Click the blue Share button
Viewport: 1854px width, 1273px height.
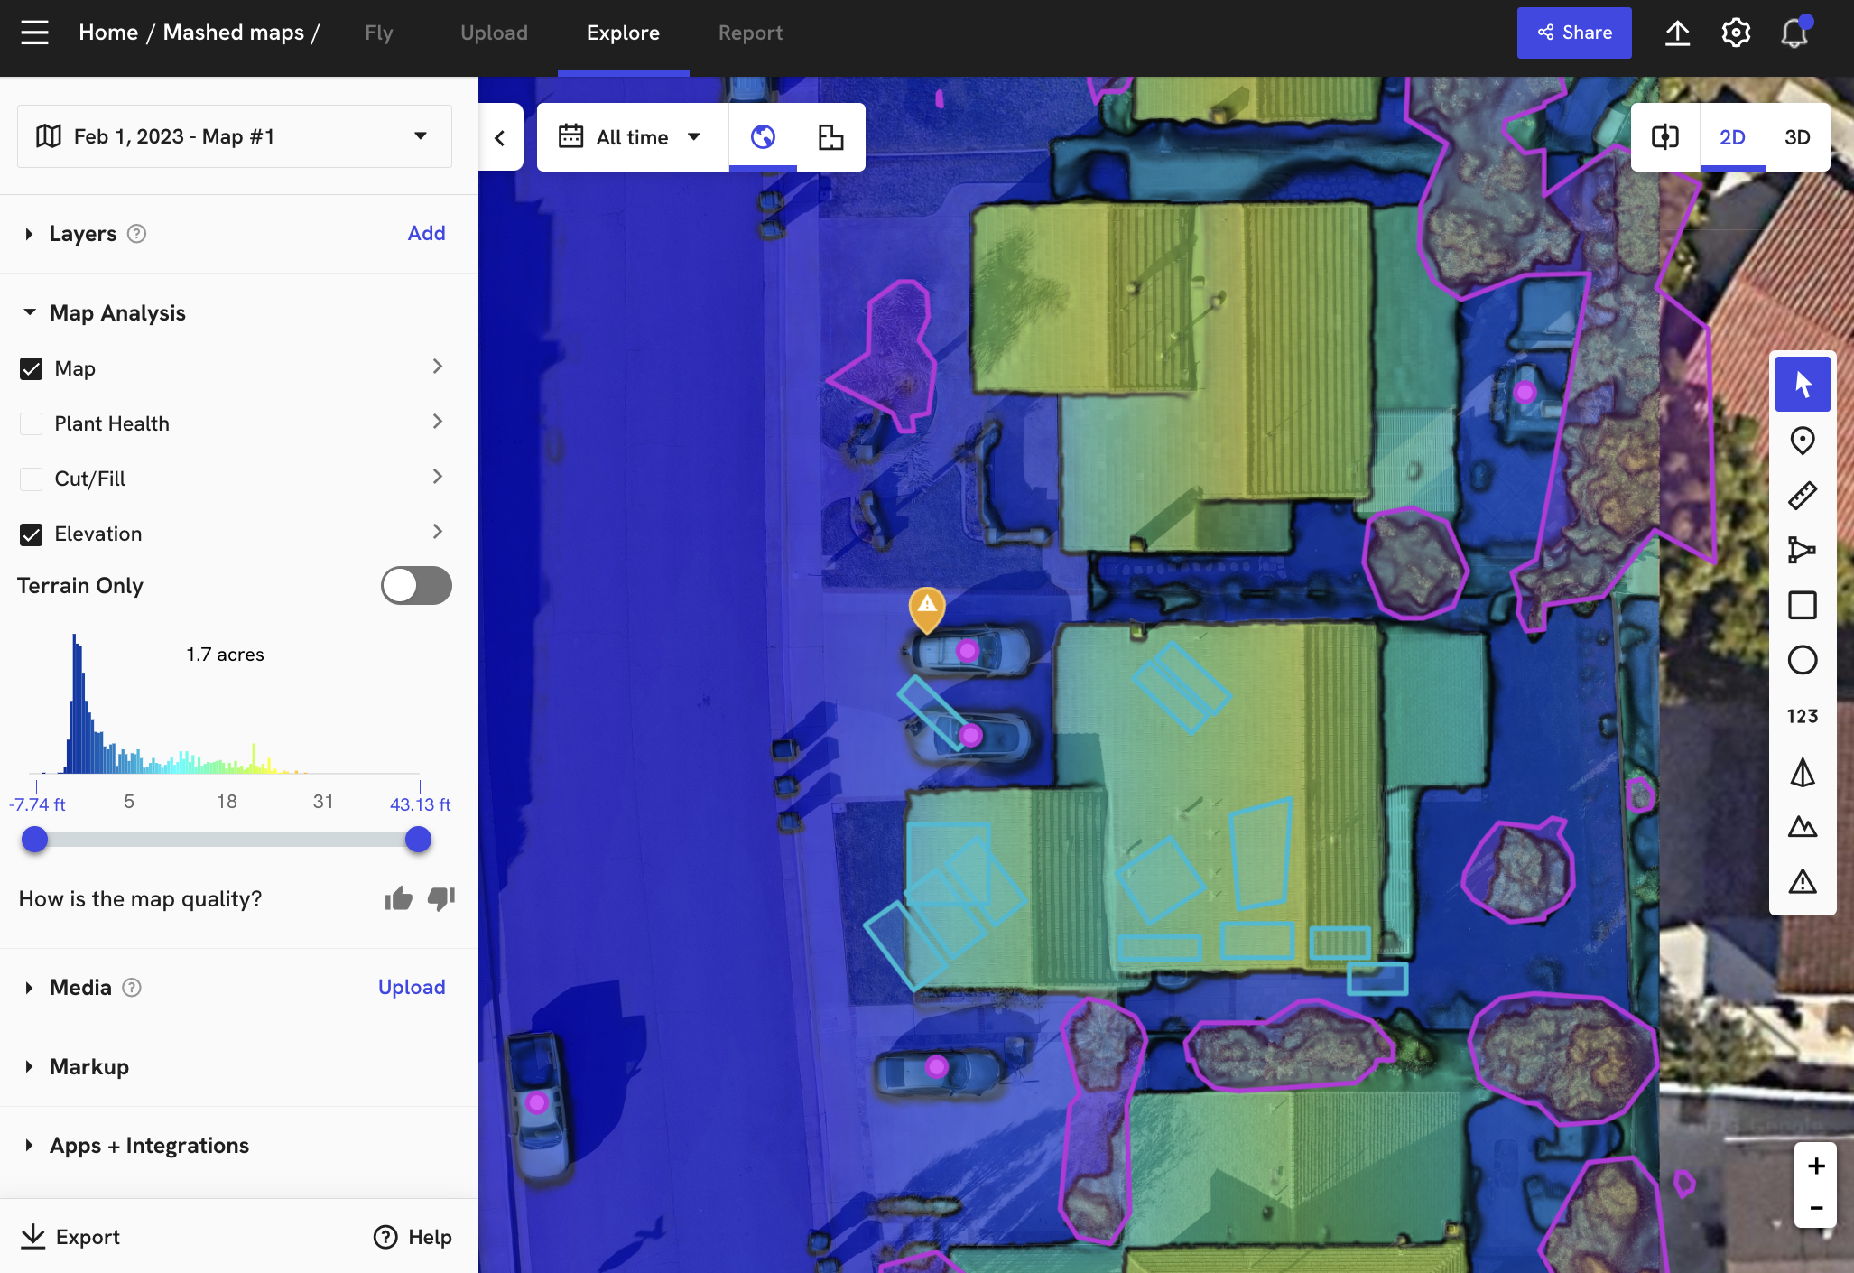(1573, 33)
